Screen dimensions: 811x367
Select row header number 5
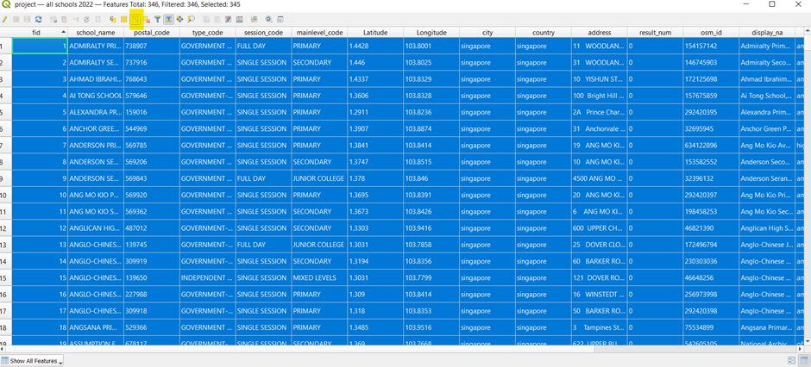[x=6, y=112]
